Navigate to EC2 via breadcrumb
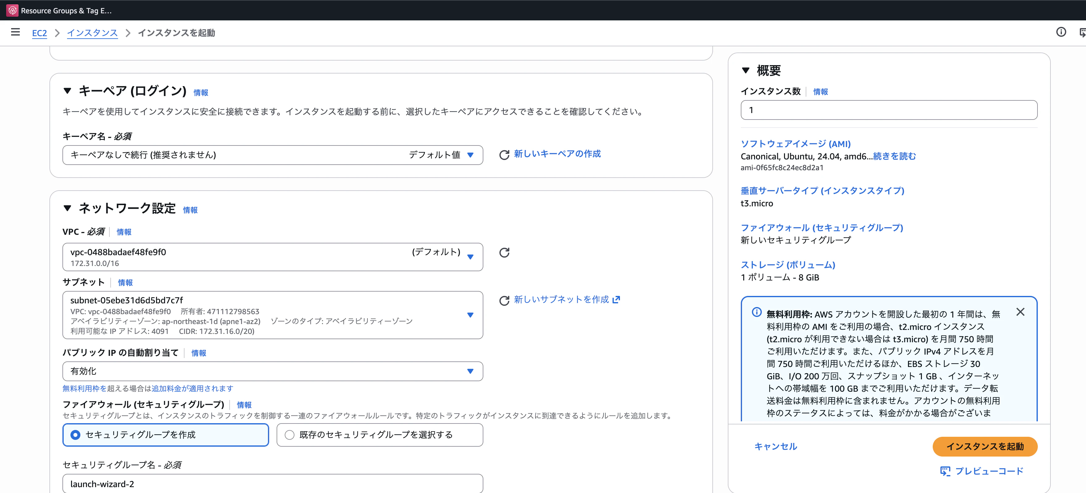The width and height of the screenshot is (1086, 493). coord(39,33)
